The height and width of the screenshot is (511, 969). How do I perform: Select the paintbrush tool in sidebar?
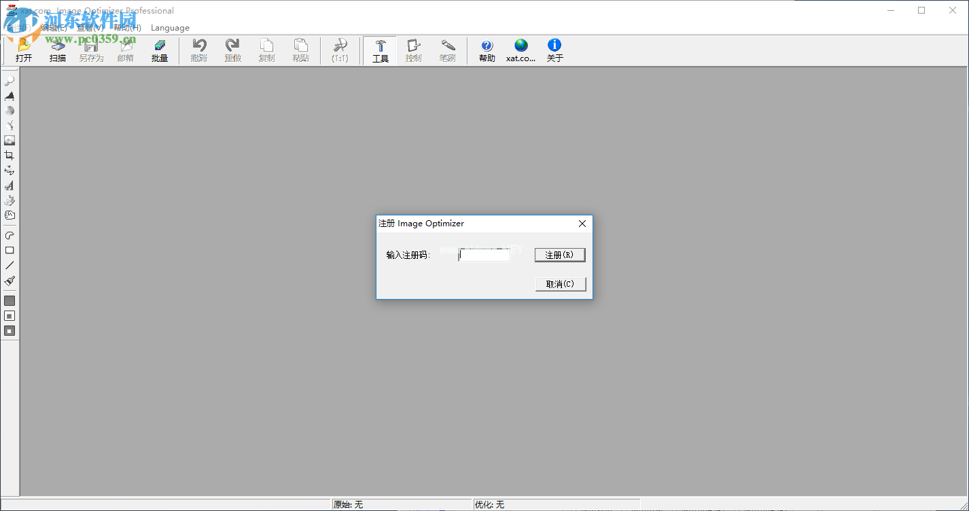[x=10, y=281]
